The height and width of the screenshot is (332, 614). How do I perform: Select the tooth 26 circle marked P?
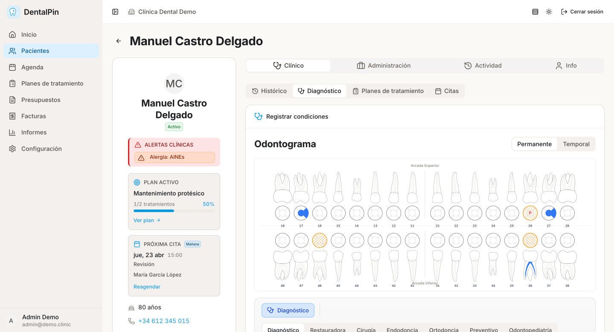530,213
